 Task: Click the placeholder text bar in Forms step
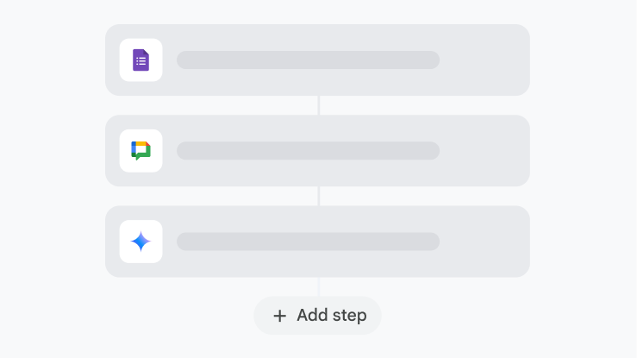pyautogui.click(x=308, y=60)
